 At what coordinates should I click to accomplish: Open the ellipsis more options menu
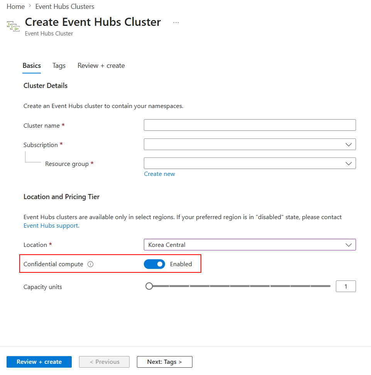point(176,22)
